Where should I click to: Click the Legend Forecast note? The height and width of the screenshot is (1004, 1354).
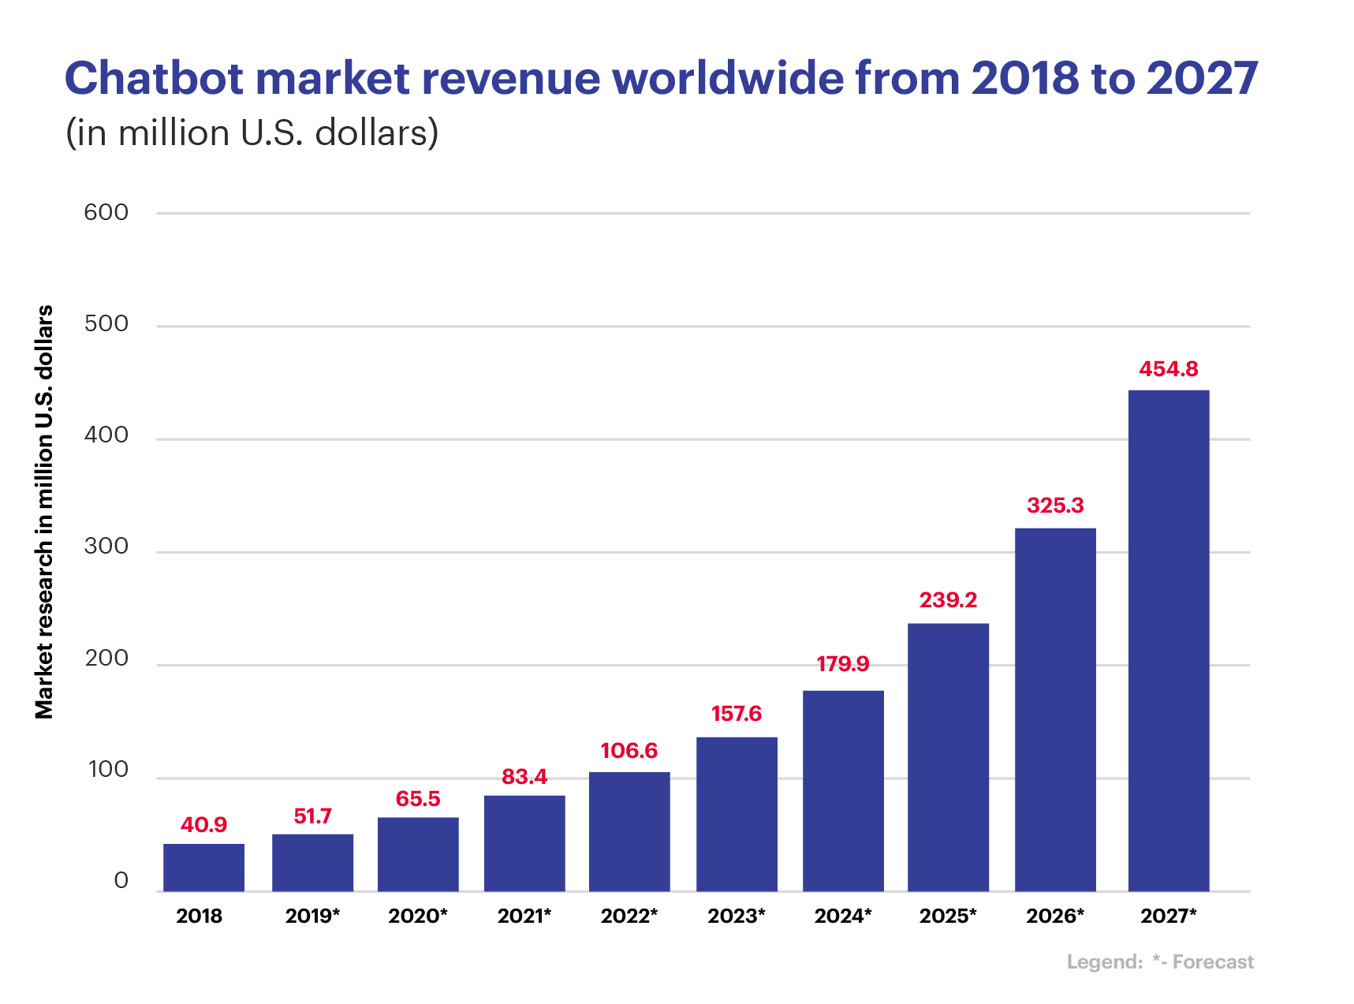click(x=1160, y=962)
